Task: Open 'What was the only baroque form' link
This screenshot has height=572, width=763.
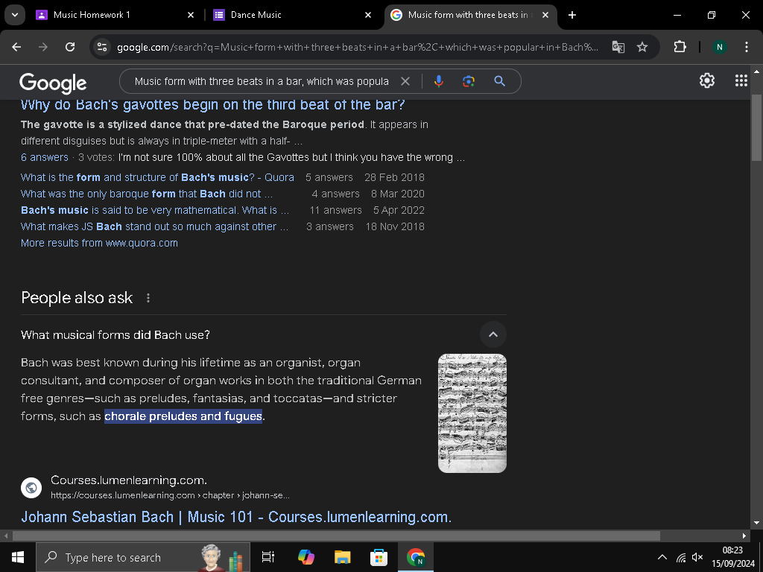Action: (x=147, y=194)
